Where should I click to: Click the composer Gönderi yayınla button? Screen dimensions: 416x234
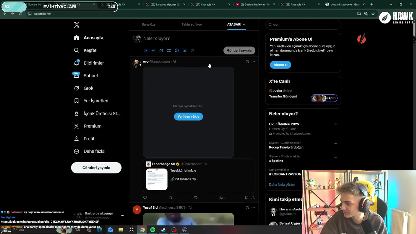239,50
